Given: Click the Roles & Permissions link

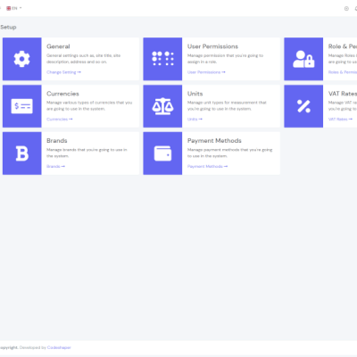Looking at the screenshot, I should click(x=343, y=72).
